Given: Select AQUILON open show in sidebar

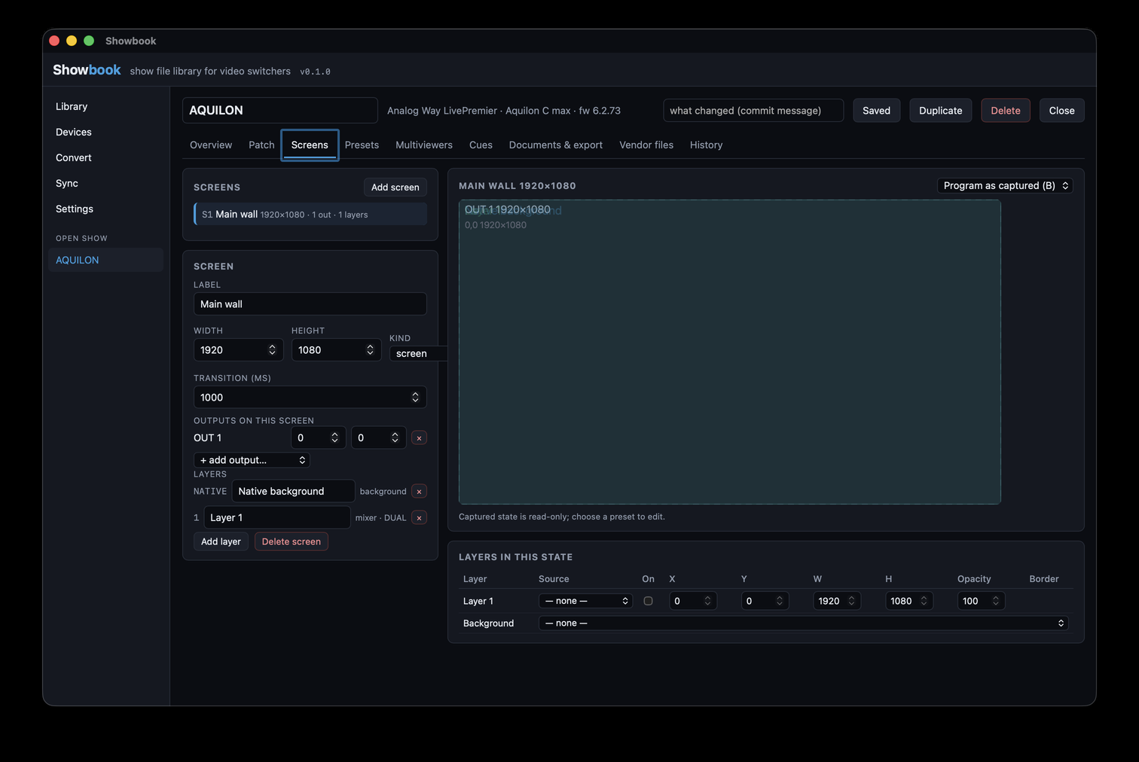Looking at the screenshot, I should pyautogui.click(x=106, y=260).
